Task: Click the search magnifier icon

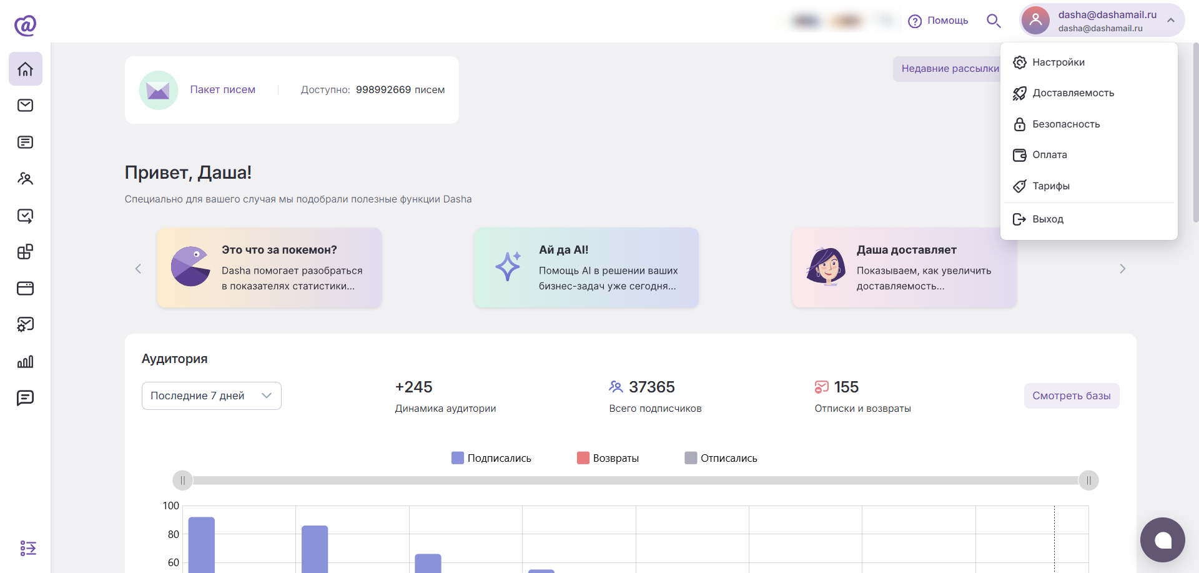Action: point(994,21)
